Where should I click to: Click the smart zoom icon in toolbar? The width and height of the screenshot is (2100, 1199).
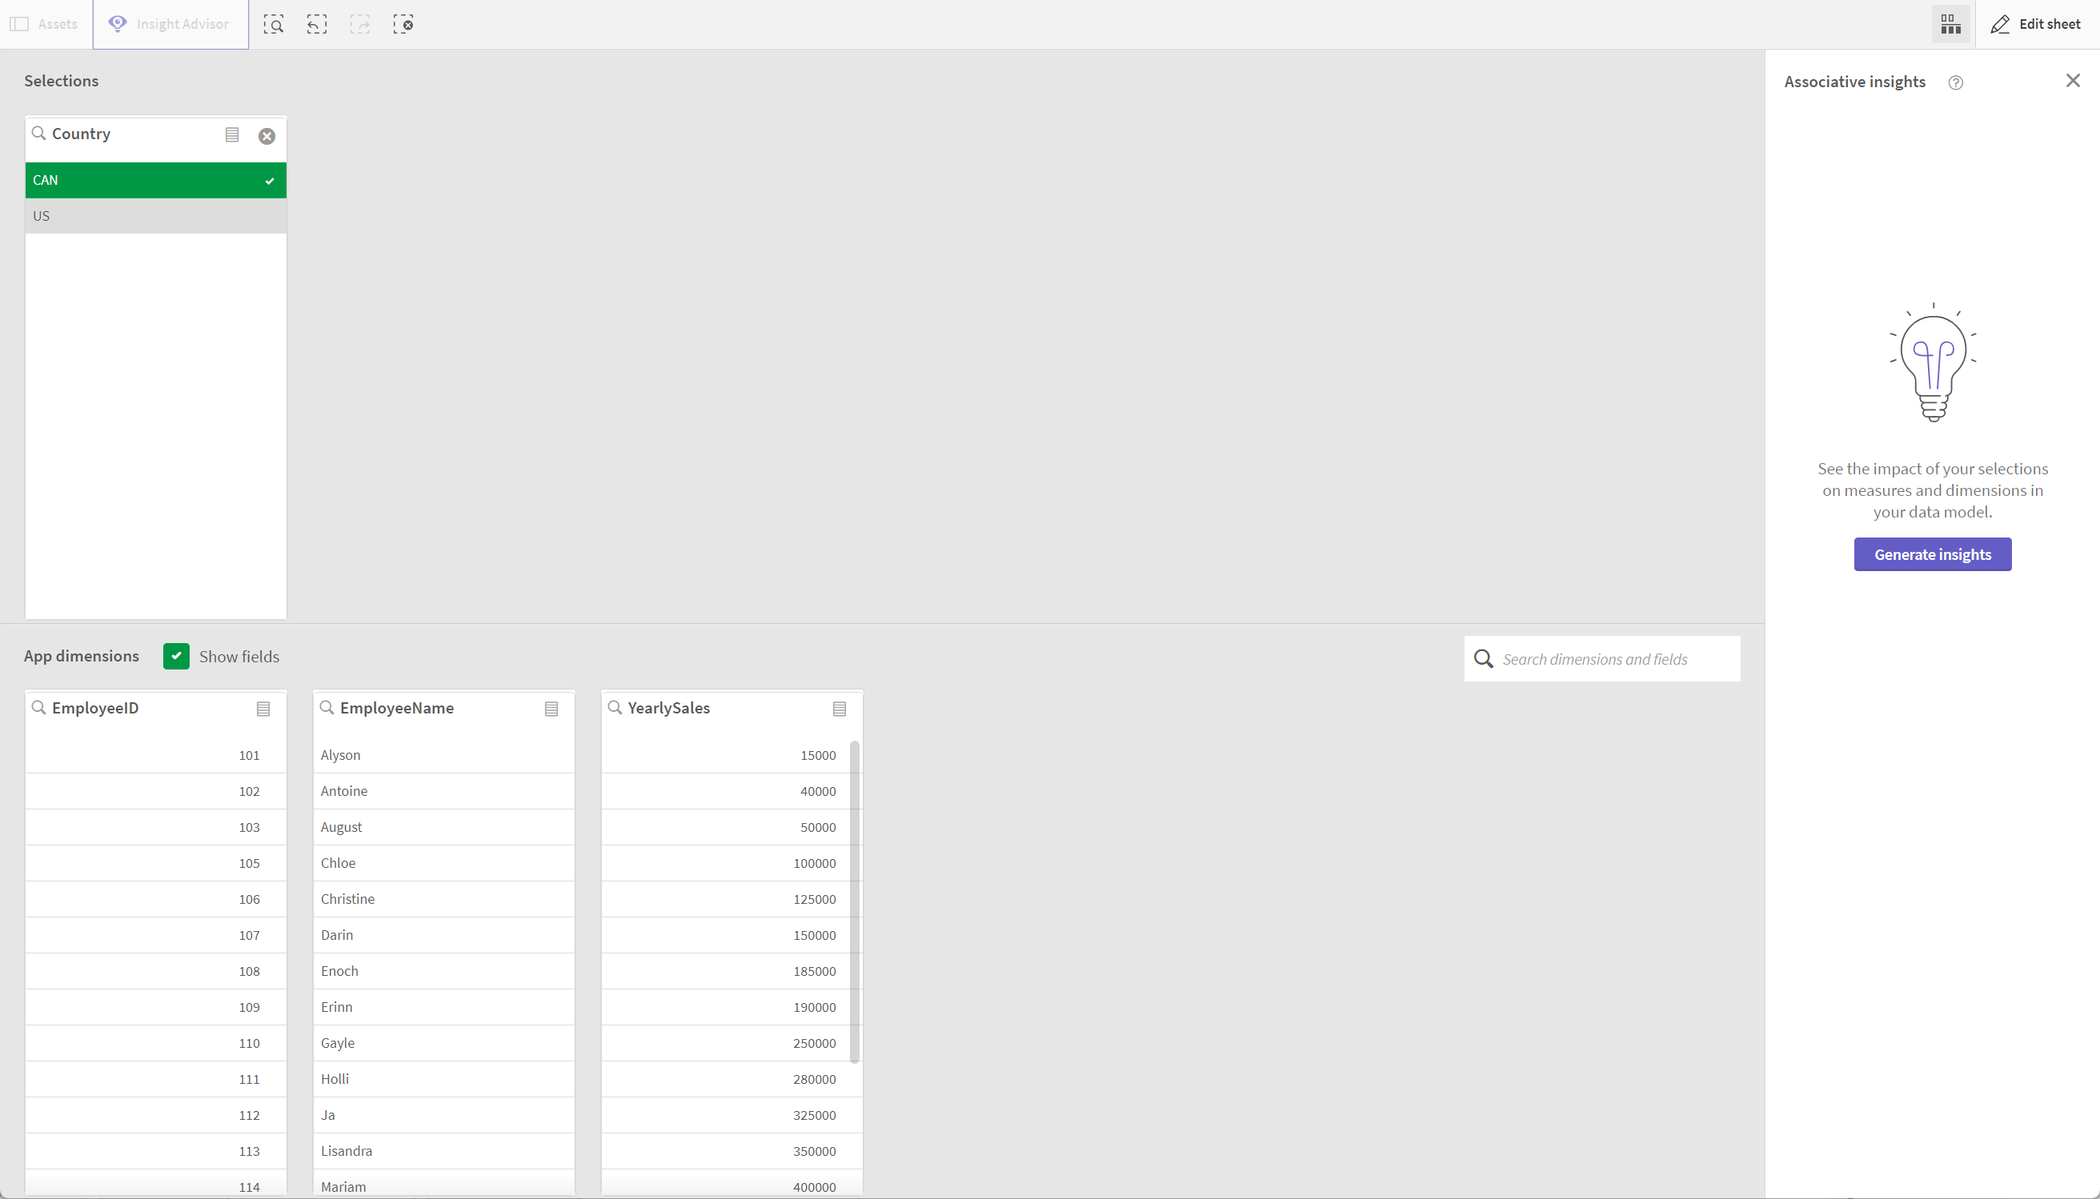[x=274, y=23]
